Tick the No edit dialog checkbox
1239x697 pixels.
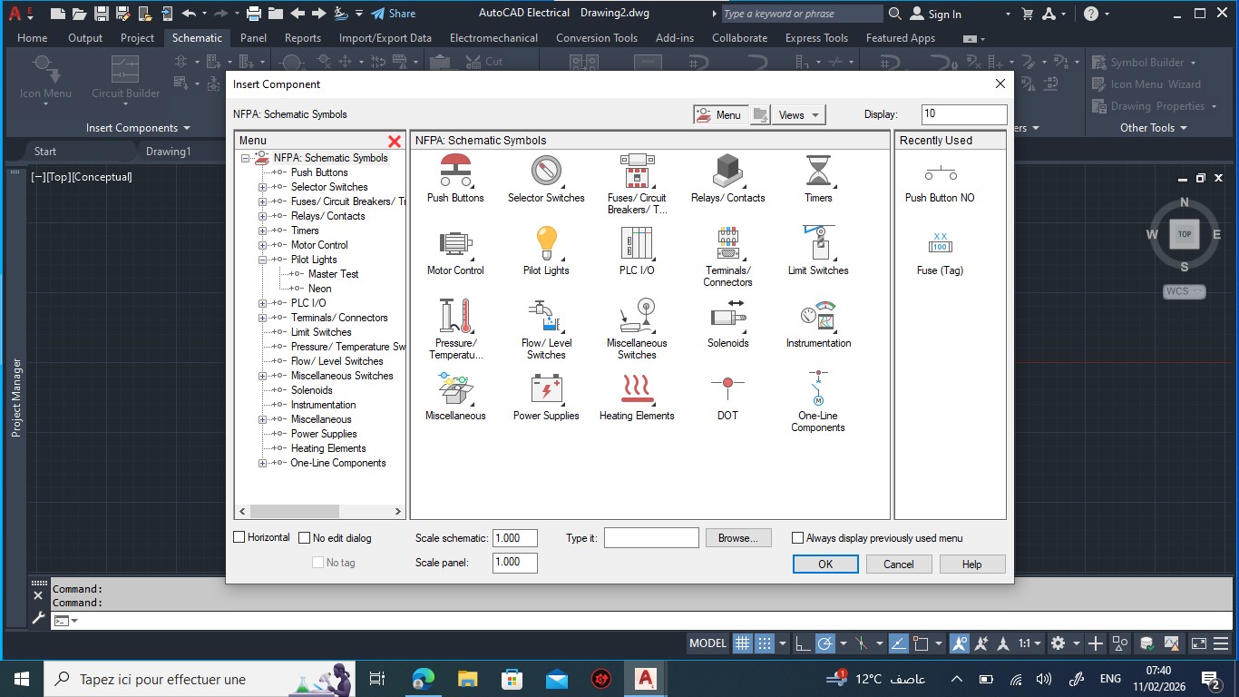(305, 538)
